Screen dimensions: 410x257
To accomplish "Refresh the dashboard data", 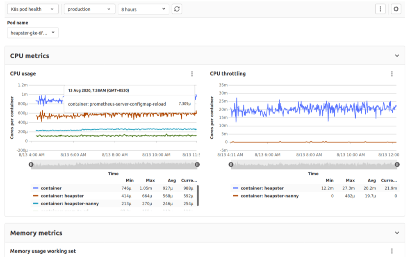I will [176, 9].
